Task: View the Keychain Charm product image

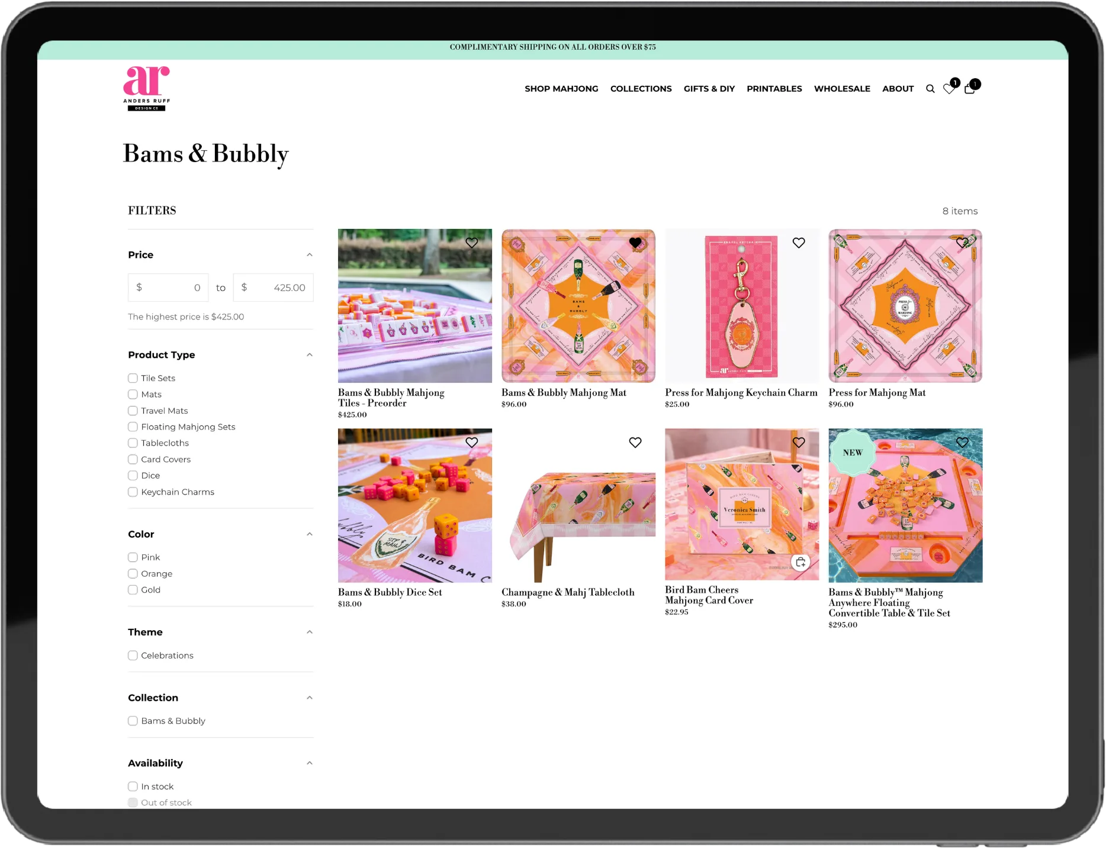Action: [x=742, y=306]
